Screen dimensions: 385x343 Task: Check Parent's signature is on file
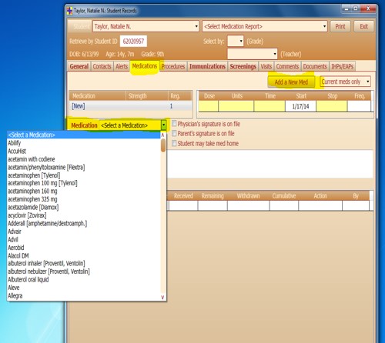[174, 133]
